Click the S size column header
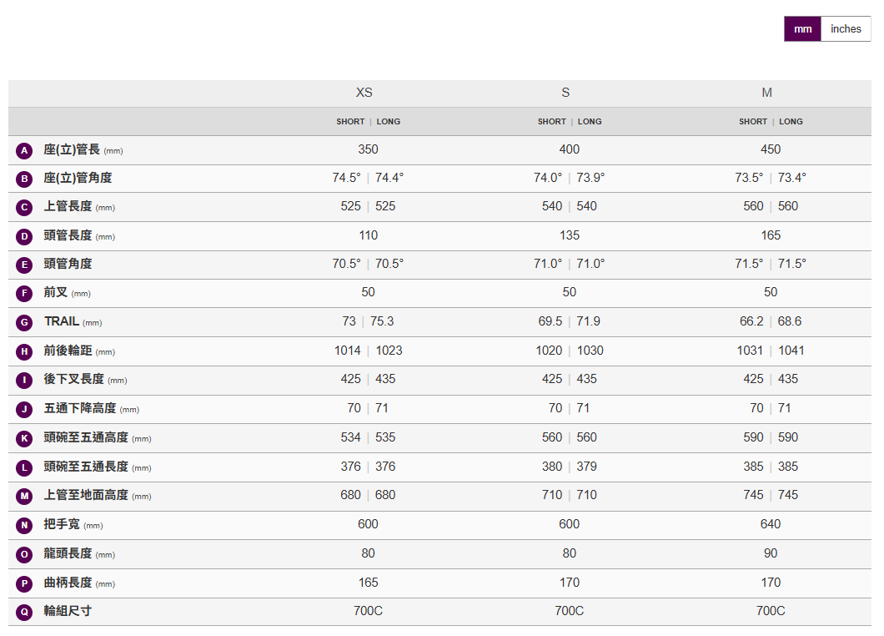 pos(565,93)
